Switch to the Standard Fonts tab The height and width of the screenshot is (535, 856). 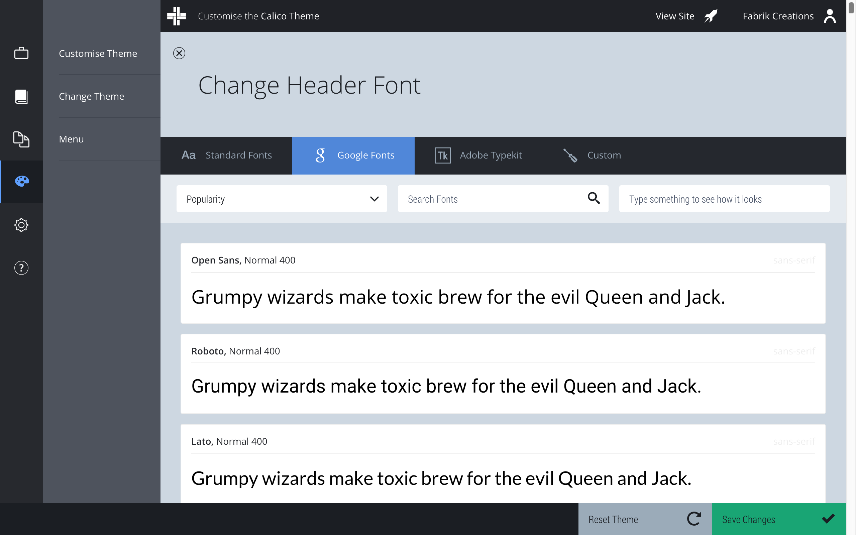tap(226, 155)
